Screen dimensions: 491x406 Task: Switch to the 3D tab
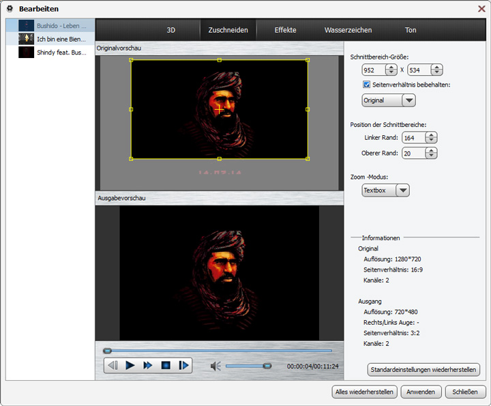[x=170, y=30]
